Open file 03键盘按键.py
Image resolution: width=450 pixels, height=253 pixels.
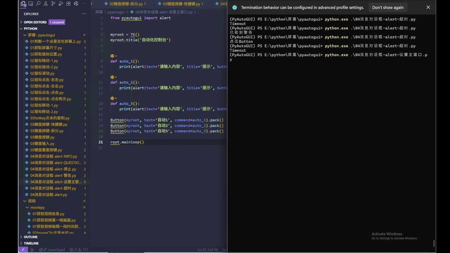click(42, 137)
